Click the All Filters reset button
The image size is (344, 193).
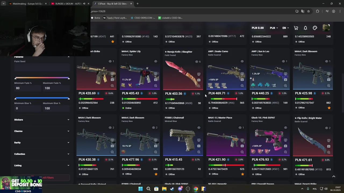[x=42, y=177]
